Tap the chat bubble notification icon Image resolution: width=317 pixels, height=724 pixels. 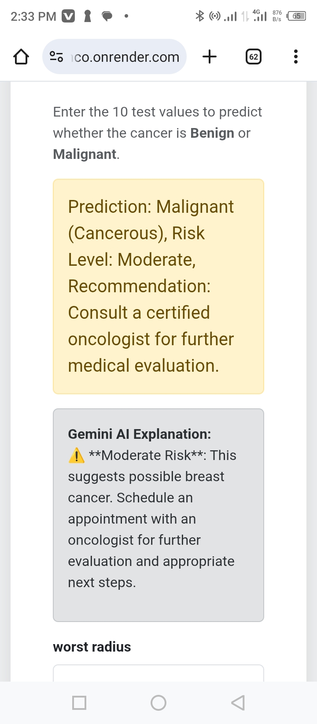point(107,17)
